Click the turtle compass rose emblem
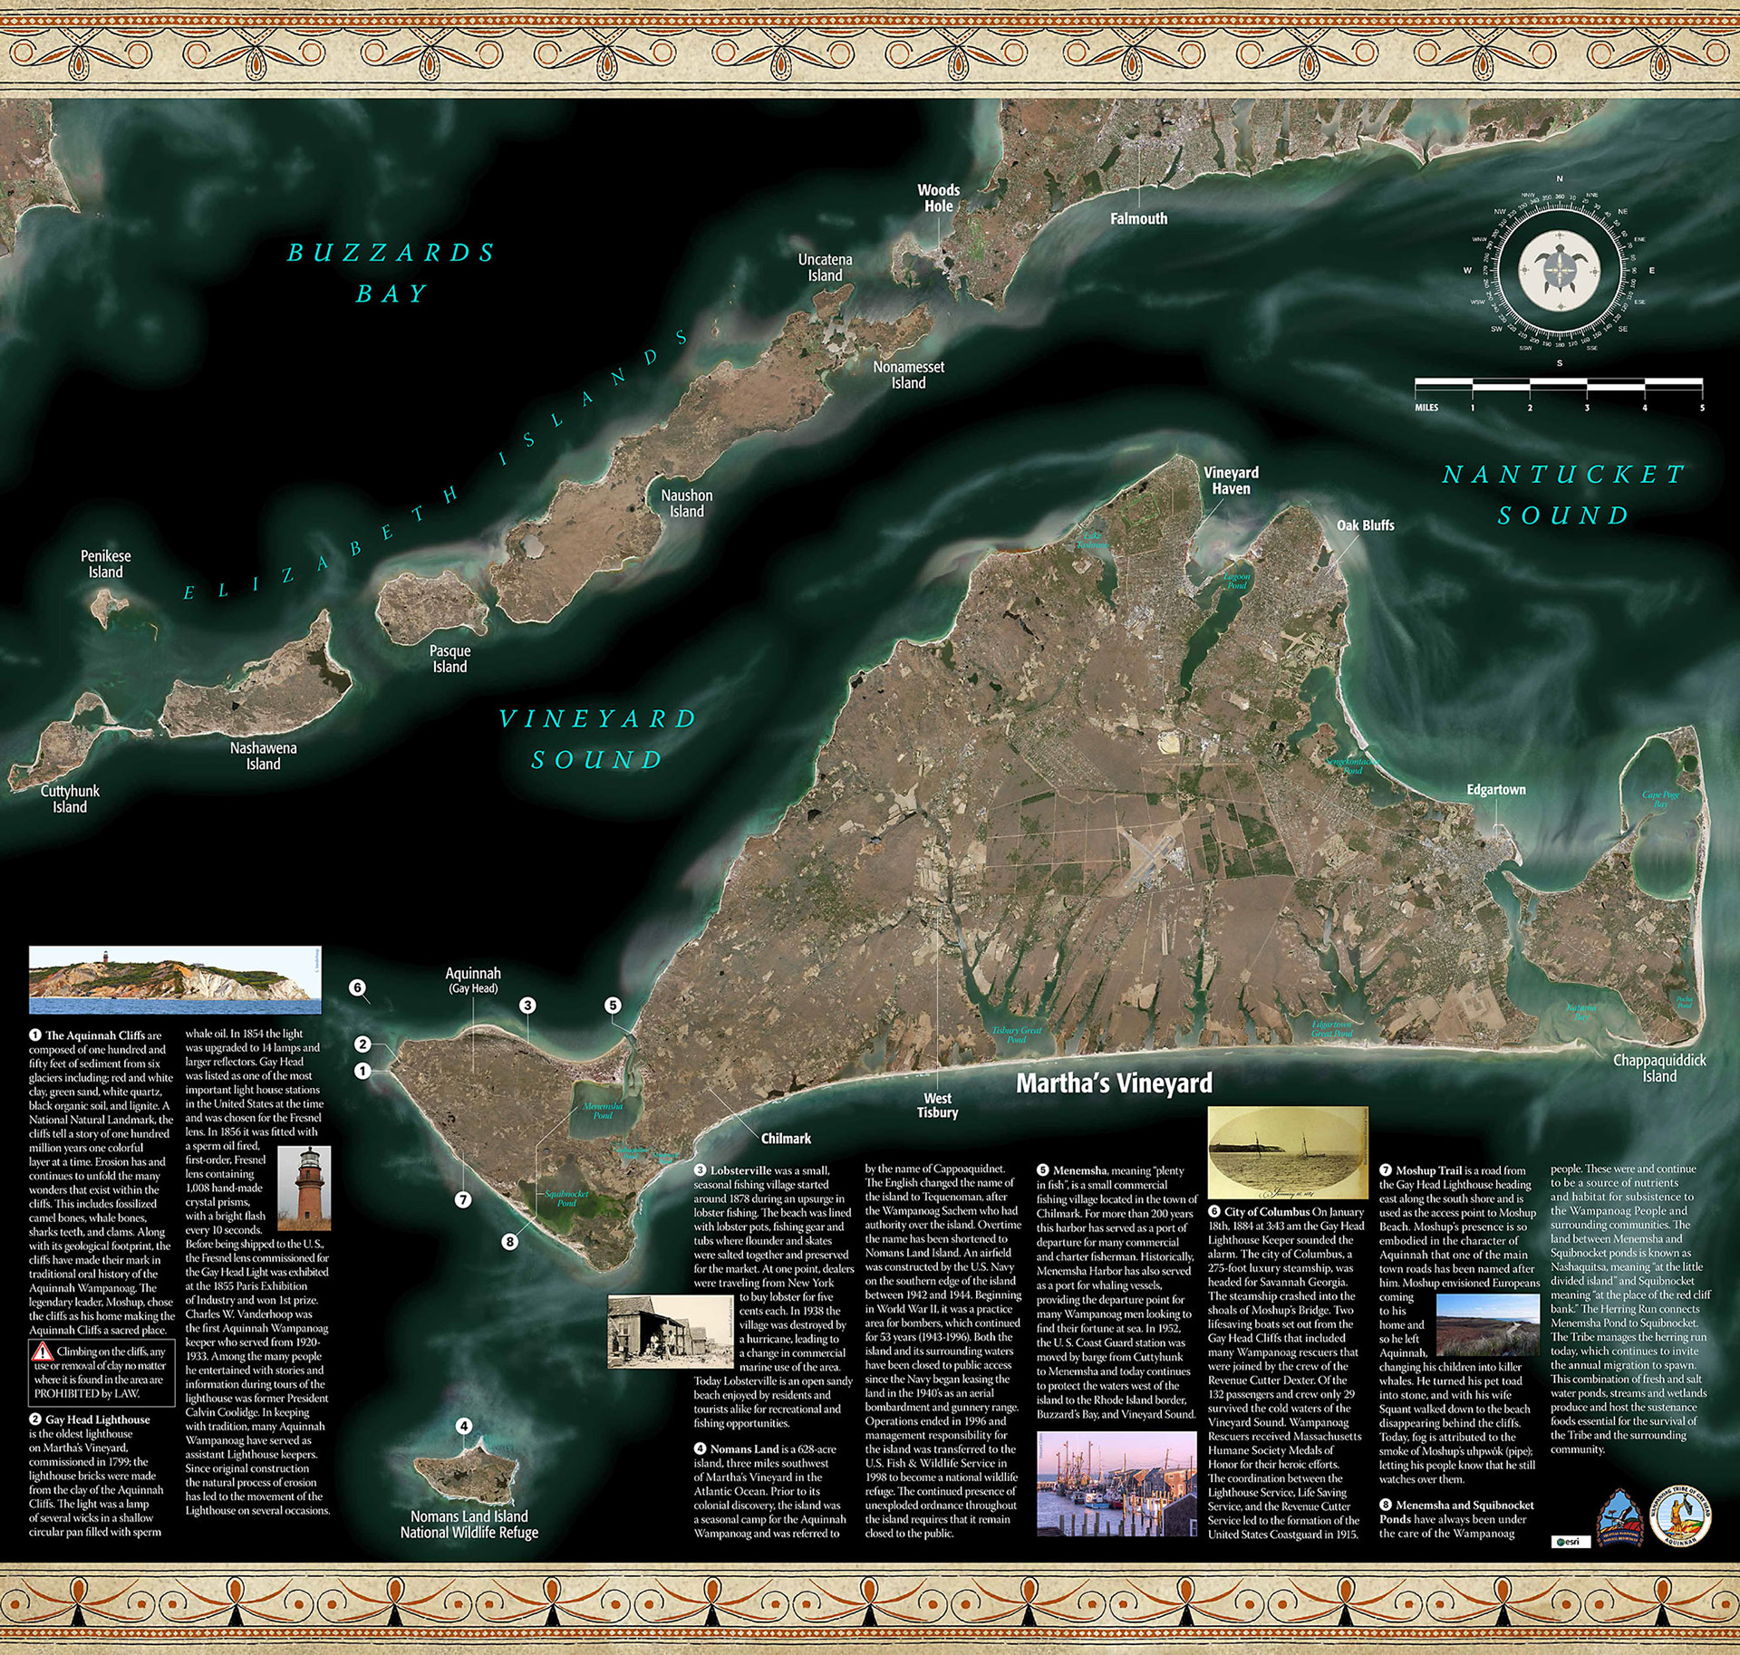The image size is (1740, 1655). (x=1559, y=270)
